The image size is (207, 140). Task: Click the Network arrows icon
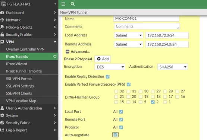(x=2, y=20)
